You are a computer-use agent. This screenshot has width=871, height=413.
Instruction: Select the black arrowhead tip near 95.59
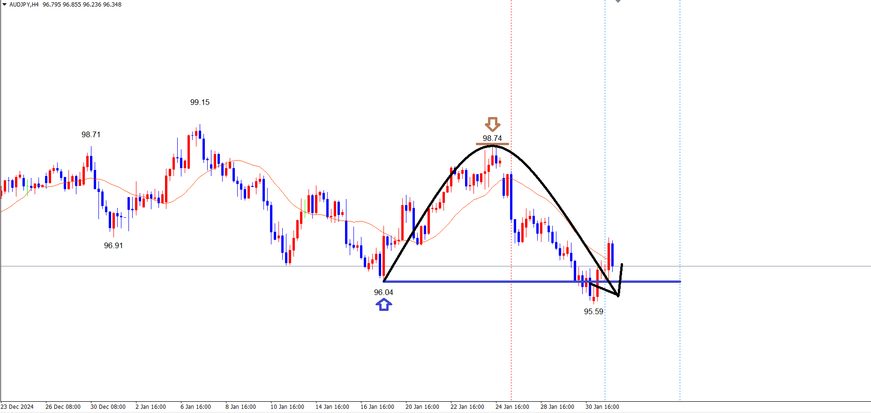pyautogui.click(x=618, y=295)
